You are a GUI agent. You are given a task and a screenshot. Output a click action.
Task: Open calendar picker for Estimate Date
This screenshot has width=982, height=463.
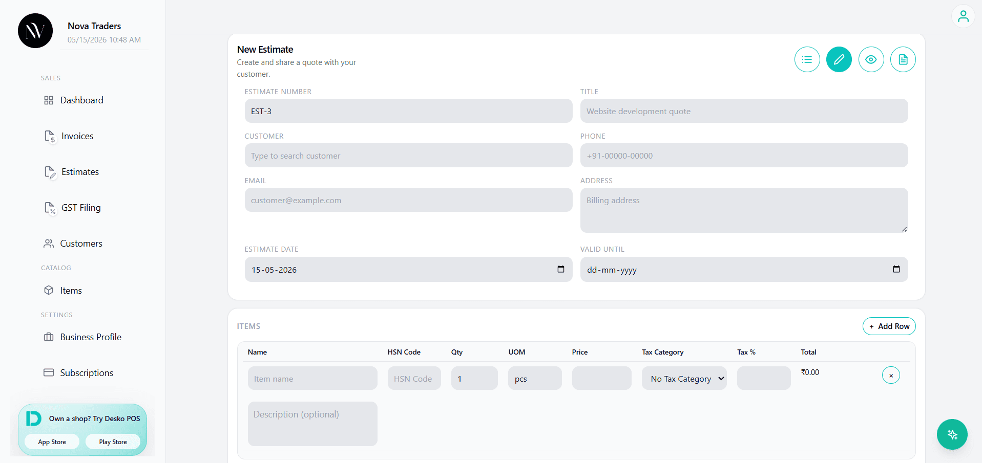[x=561, y=269]
